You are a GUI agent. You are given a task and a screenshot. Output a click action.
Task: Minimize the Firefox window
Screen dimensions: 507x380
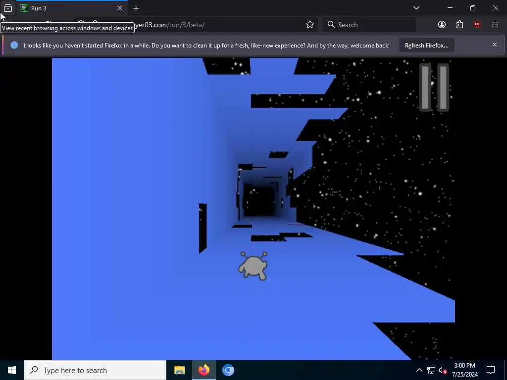[450, 8]
